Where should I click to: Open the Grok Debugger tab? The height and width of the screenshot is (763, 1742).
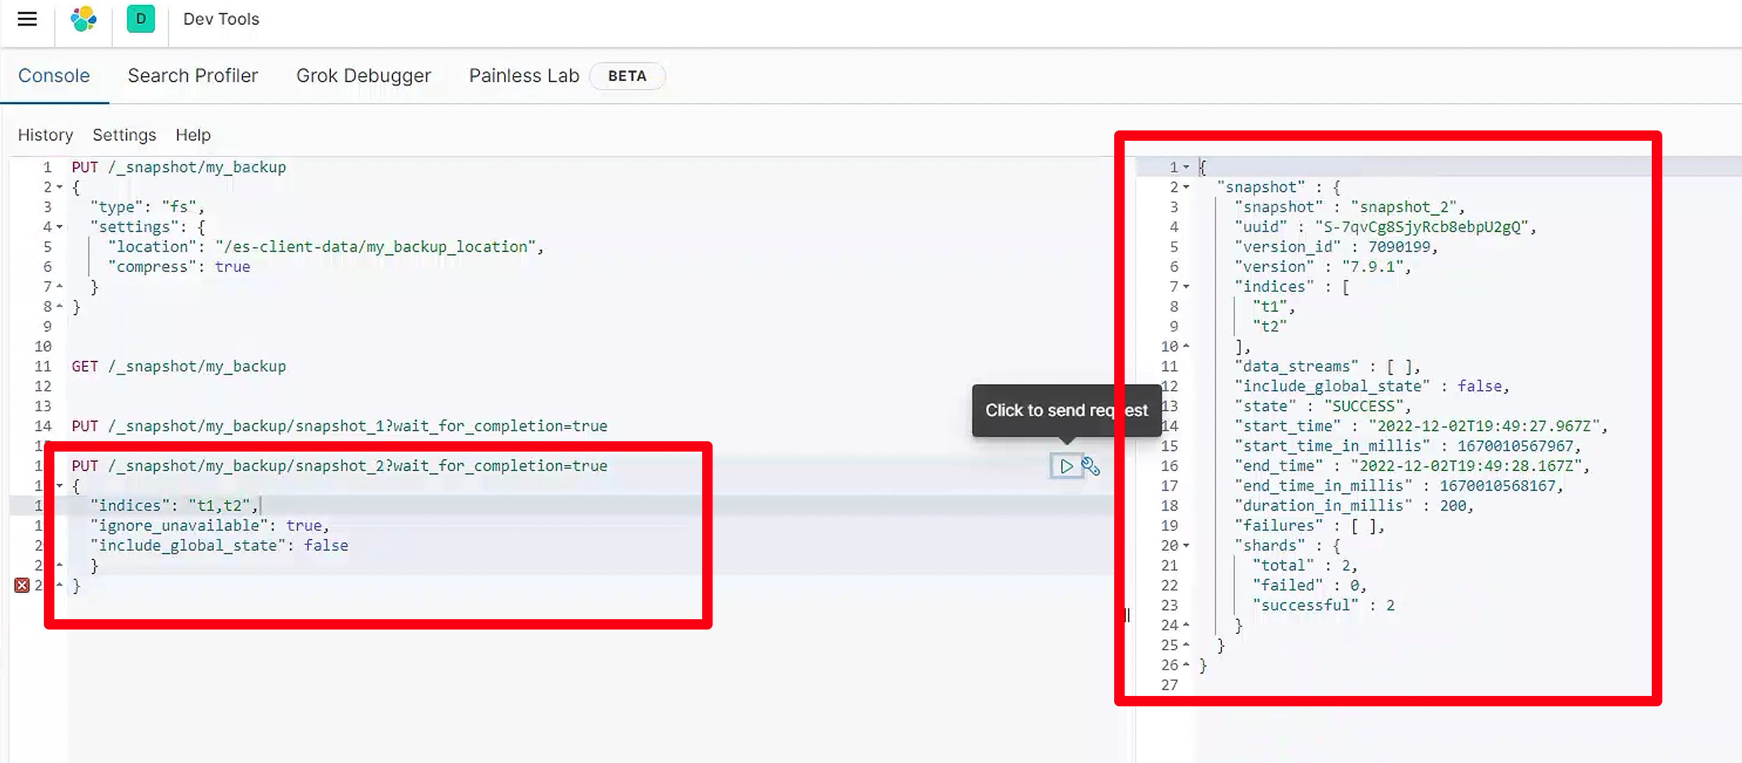(363, 76)
